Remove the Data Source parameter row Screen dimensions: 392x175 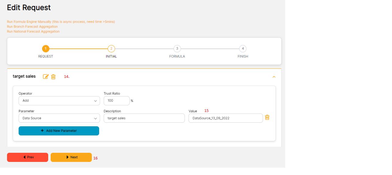pyautogui.click(x=267, y=117)
